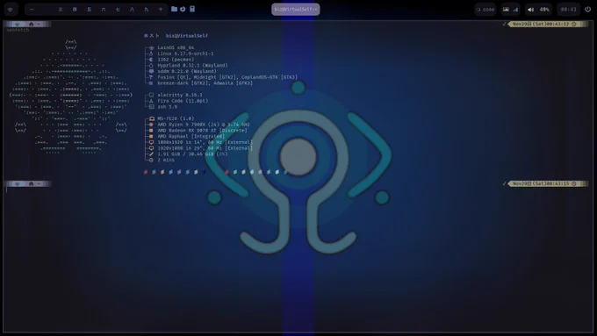Select the 'AMD Raphael [Integrated]' line
The width and height of the screenshot is (597, 336).
click(191, 136)
